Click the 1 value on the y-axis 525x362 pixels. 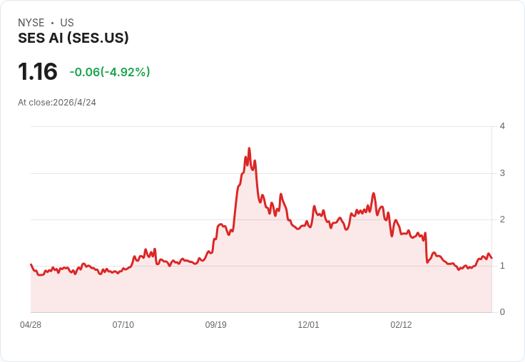[x=502, y=266]
